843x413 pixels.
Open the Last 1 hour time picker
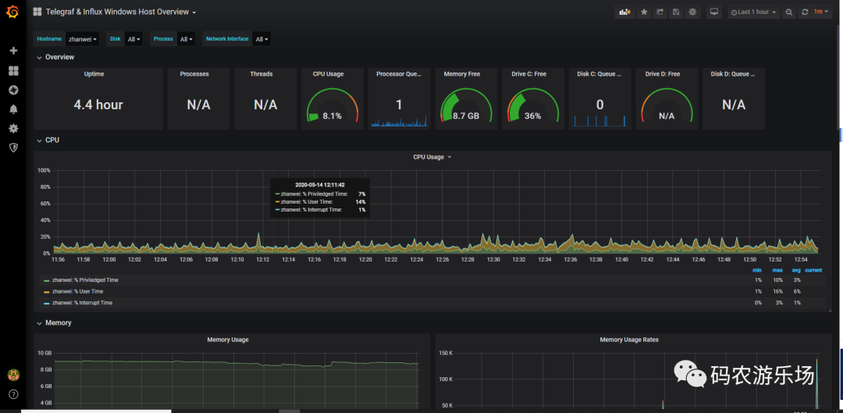(752, 12)
